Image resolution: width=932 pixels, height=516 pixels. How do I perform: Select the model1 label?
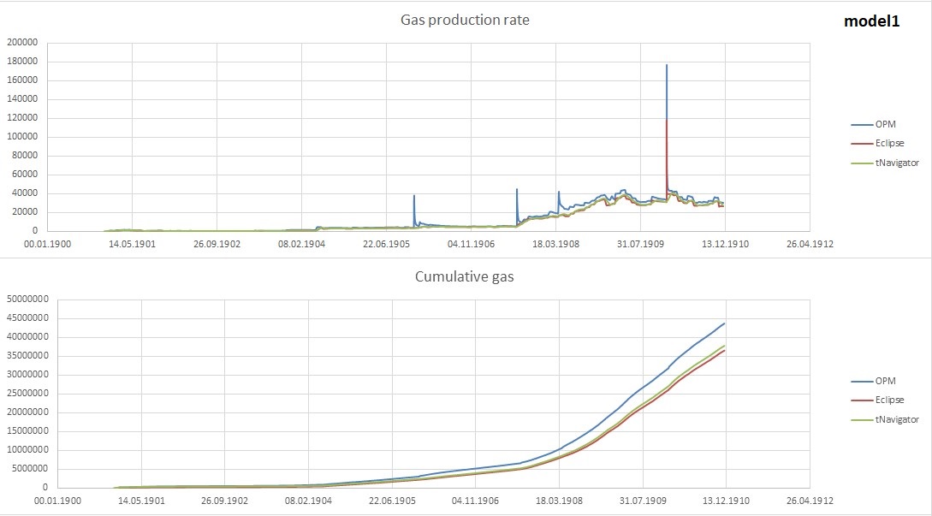click(872, 21)
